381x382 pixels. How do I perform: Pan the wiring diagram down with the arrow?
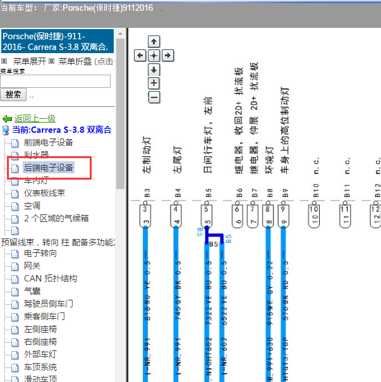[154, 70]
